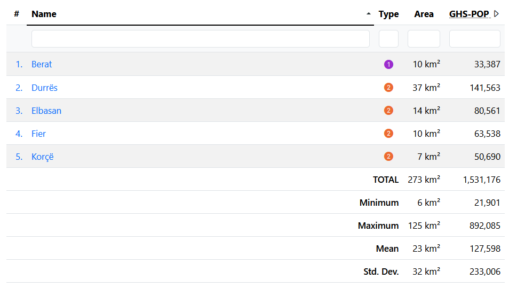Open the Korçë link

(x=43, y=157)
